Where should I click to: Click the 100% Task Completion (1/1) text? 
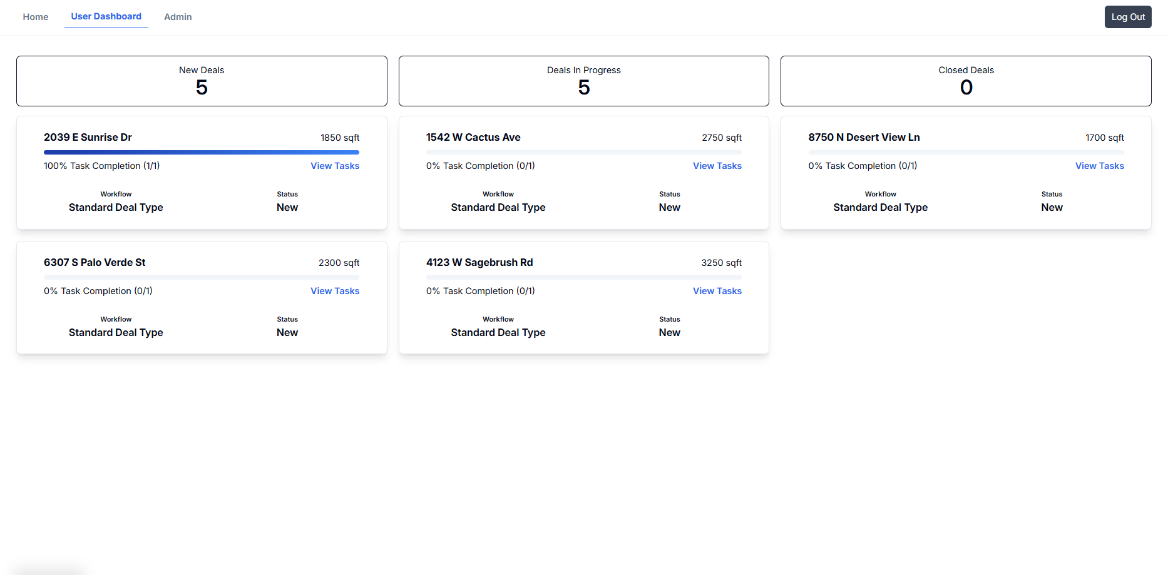102,166
